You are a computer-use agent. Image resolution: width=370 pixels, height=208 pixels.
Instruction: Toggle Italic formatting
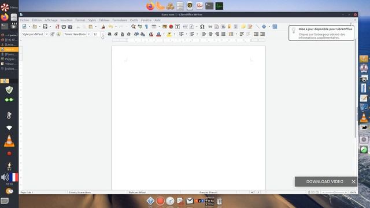click(x=116, y=34)
